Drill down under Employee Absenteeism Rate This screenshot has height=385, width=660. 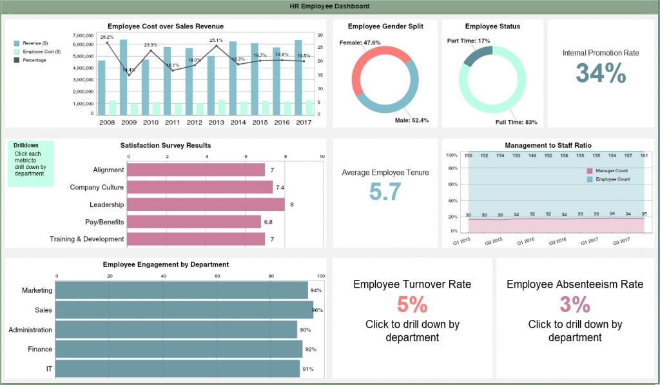[x=575, y=331]
